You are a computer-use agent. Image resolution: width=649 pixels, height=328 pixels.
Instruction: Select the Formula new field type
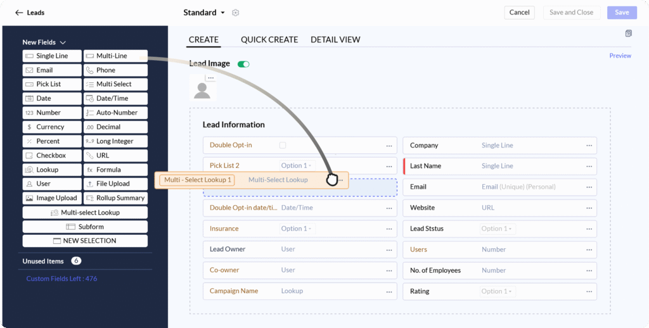115,170
